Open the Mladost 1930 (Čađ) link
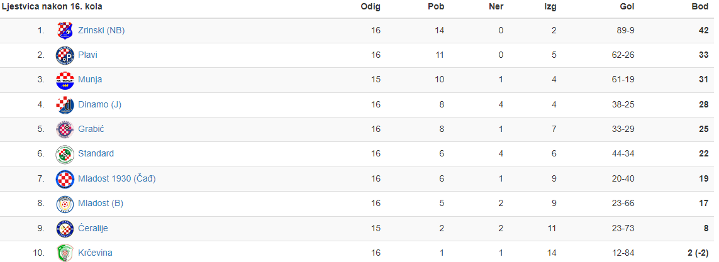Screen dimensions: 719x262 coord(117,178)
